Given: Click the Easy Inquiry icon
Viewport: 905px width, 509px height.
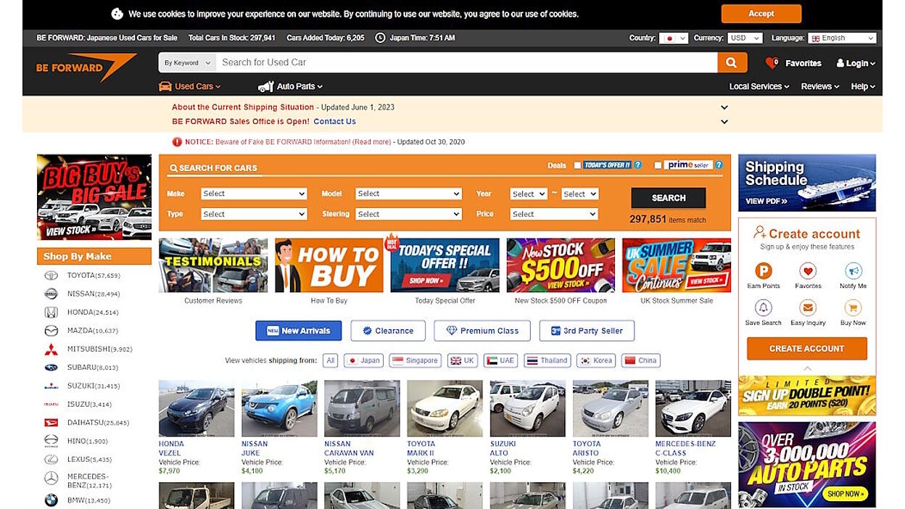Looking at the screenshot, I should pyautogui.click(x=808, y=307).
